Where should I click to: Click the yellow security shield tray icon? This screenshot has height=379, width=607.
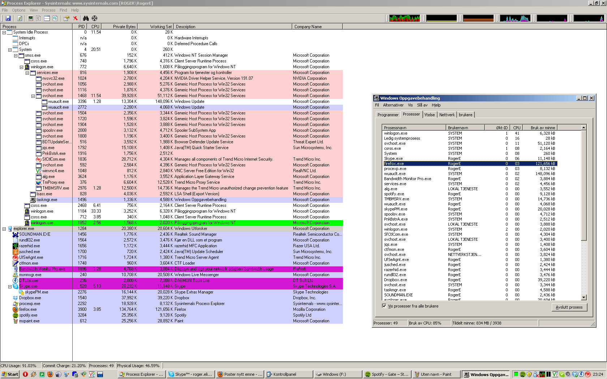[x=529, y=374]
